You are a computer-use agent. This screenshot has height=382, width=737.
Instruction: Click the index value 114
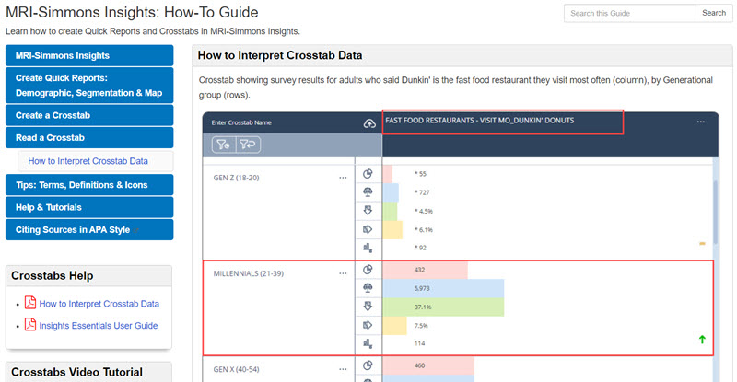[420, 343]
